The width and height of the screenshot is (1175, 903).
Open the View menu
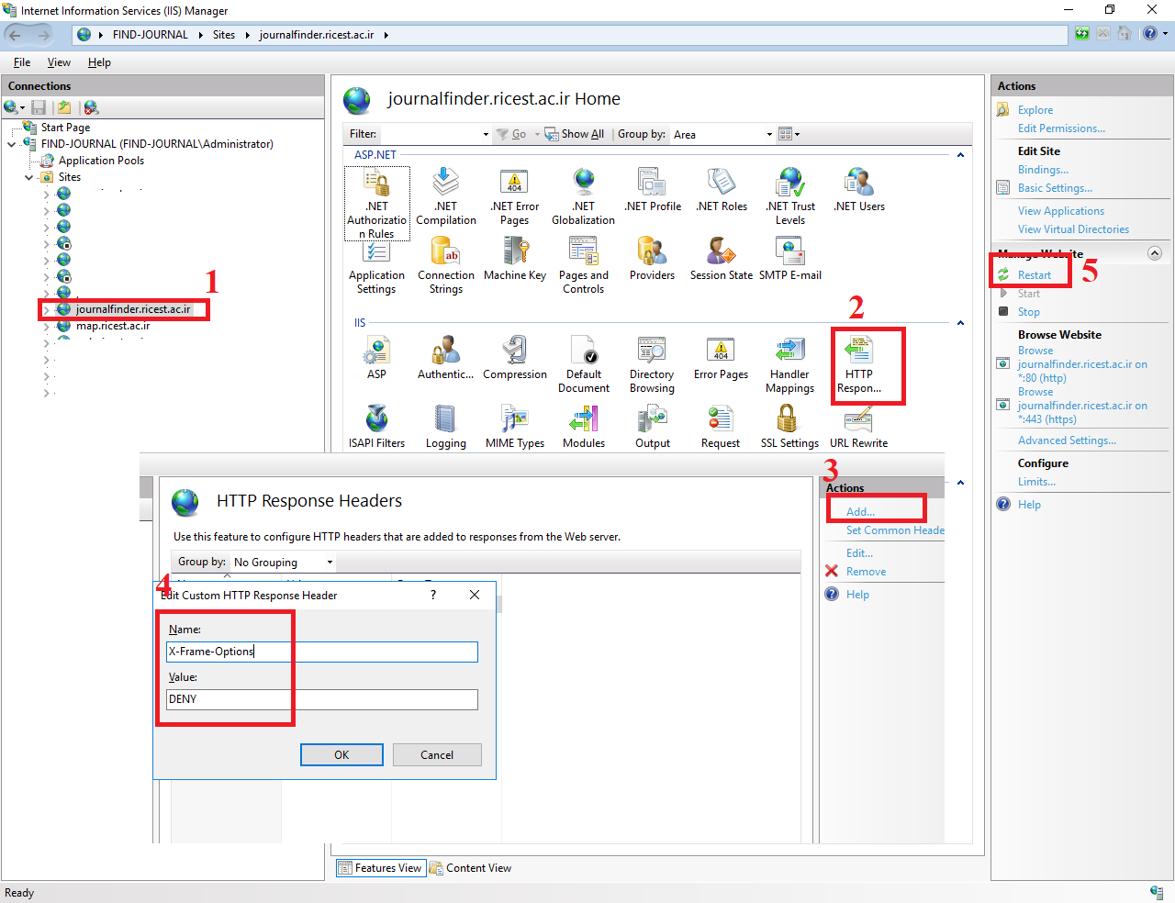pyautogui.click(x=59, y=62)
